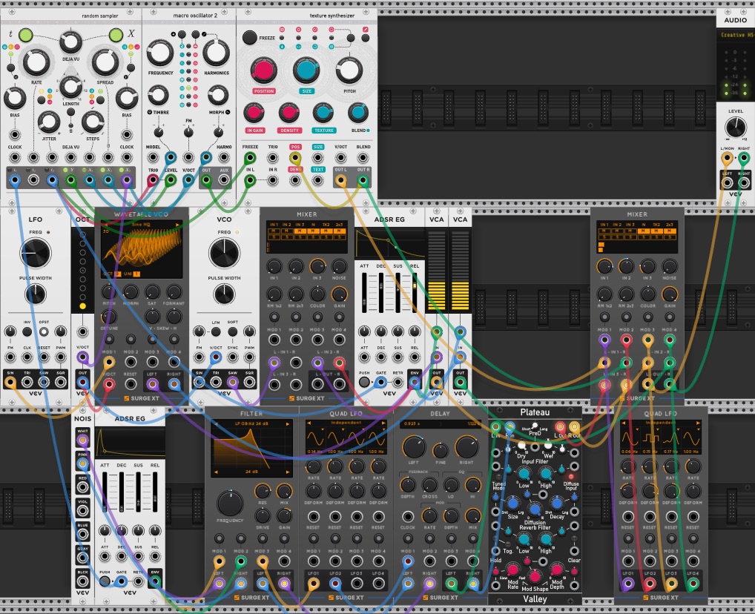Click the MODEL input jack on macro oscillator 2

click(153, 157)
